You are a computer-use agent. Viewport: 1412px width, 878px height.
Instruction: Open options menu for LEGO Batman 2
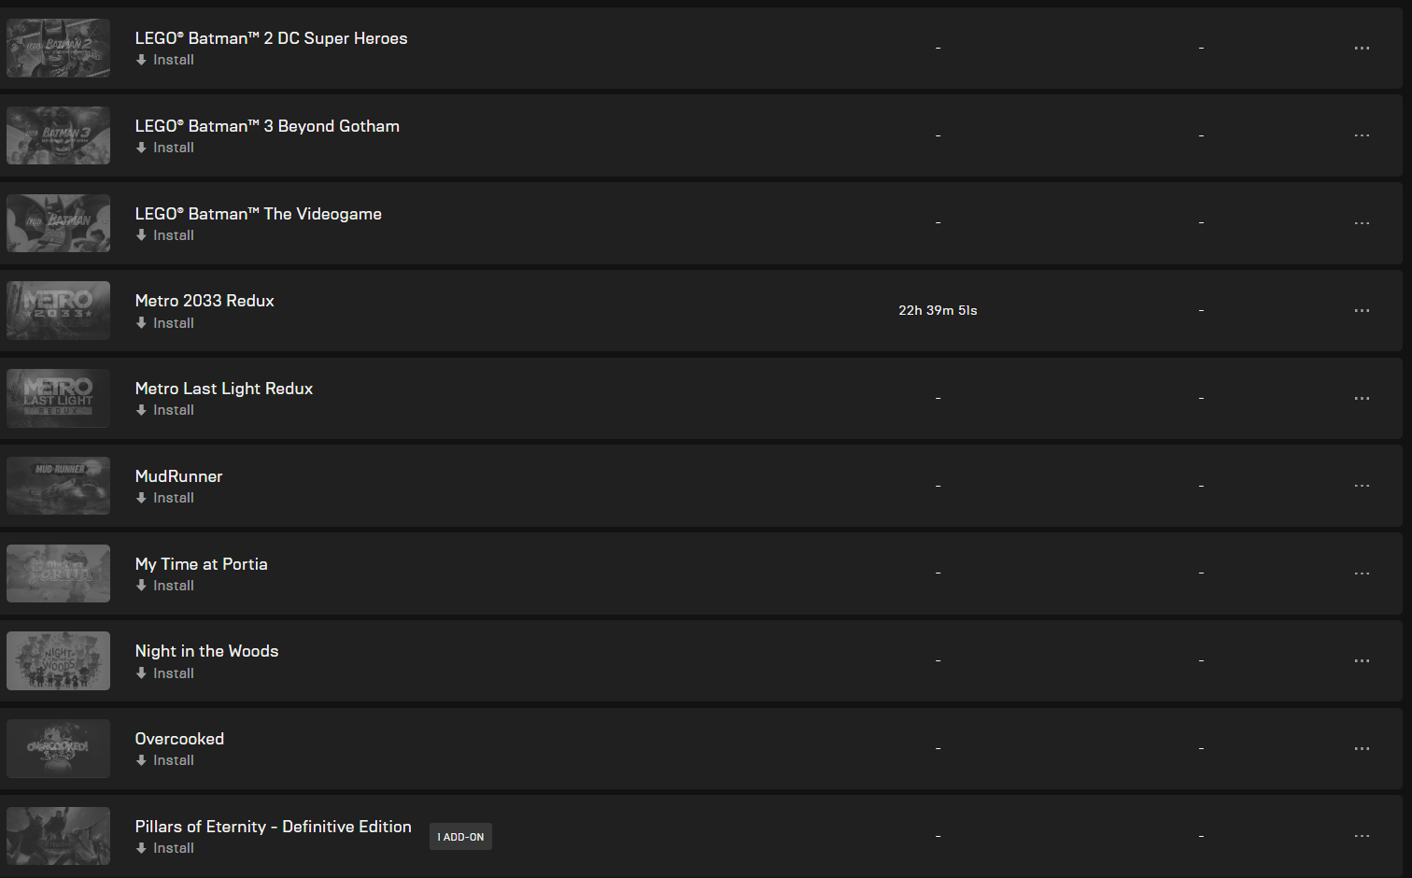(x=1362, y=48)
